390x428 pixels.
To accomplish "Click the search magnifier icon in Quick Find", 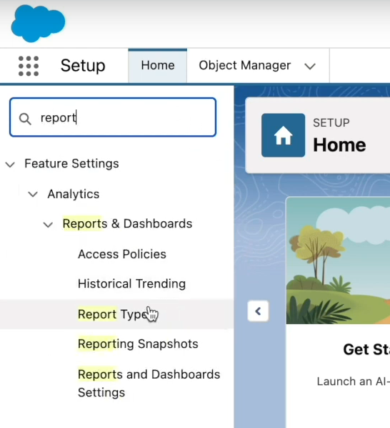I will click(25, 119).
